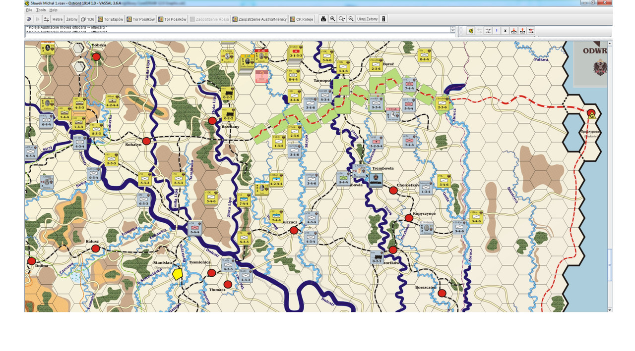Zoom out with the minus magnifier
Viewport: 635px width, 351px height.
tap(351, 19)
